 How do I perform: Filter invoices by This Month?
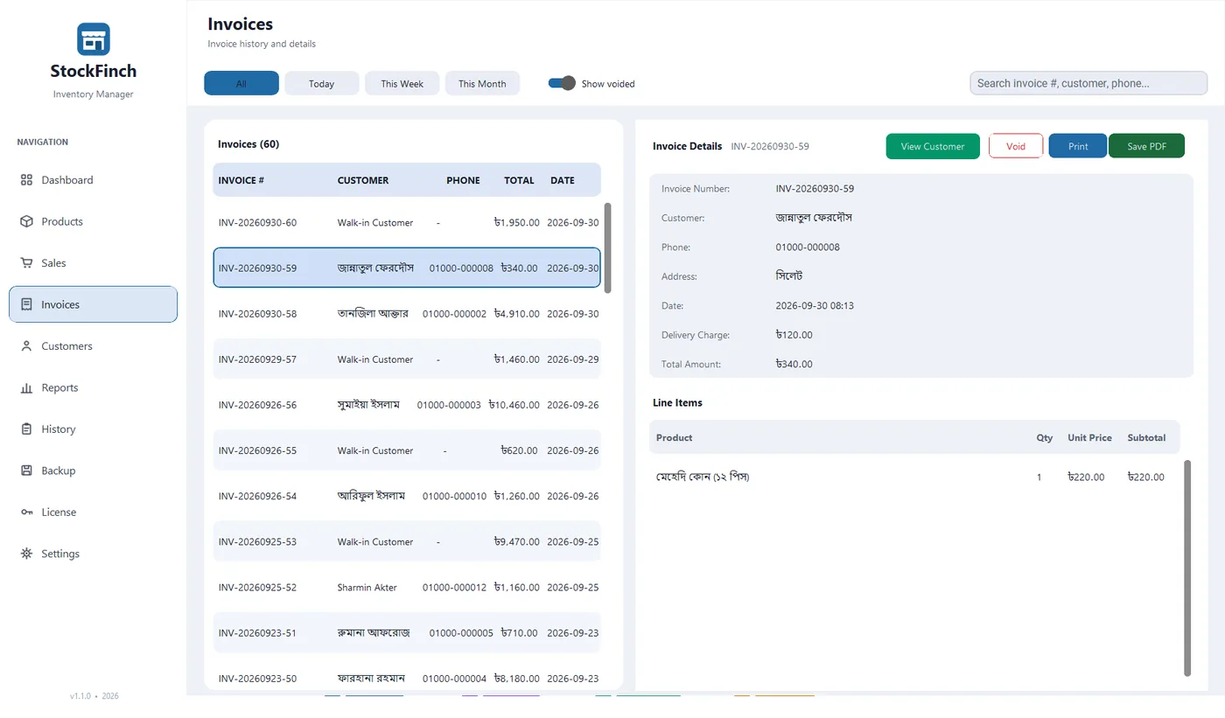point(482,83)
